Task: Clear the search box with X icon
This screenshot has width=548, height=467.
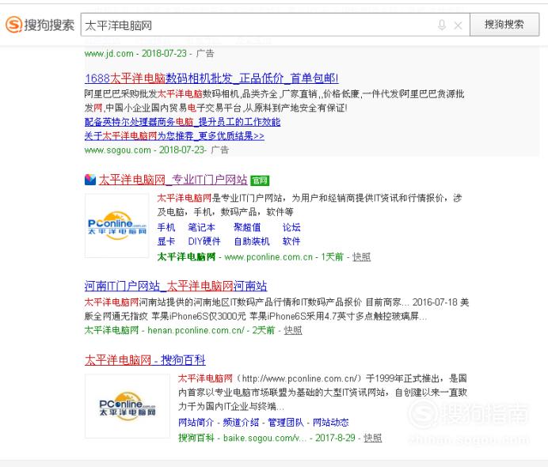Action: [x=458, y=25]
